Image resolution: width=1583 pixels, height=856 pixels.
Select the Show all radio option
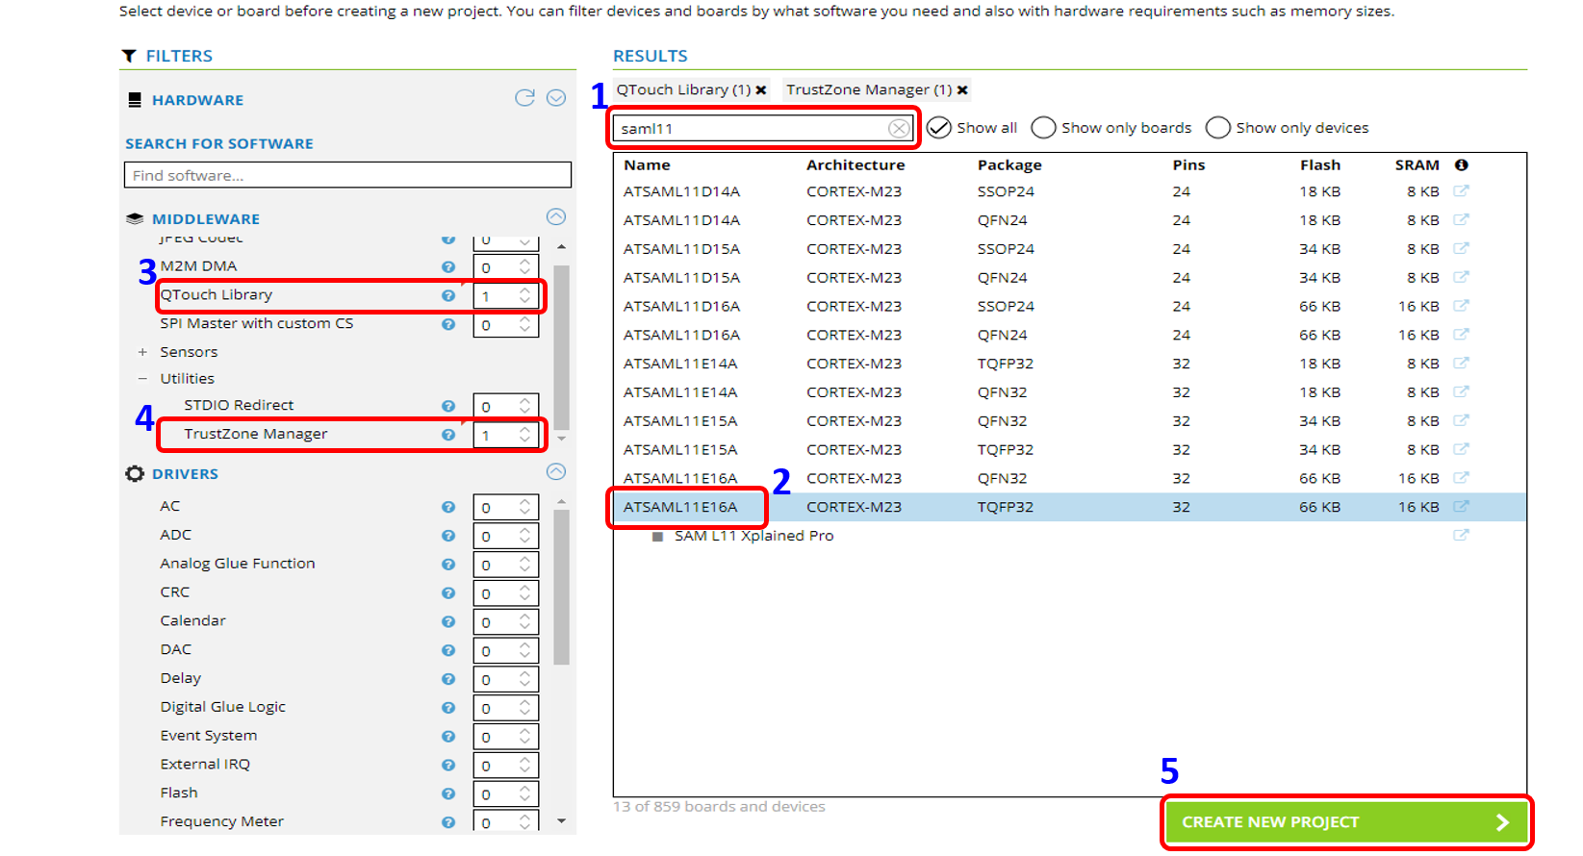(x=939, y=128)
